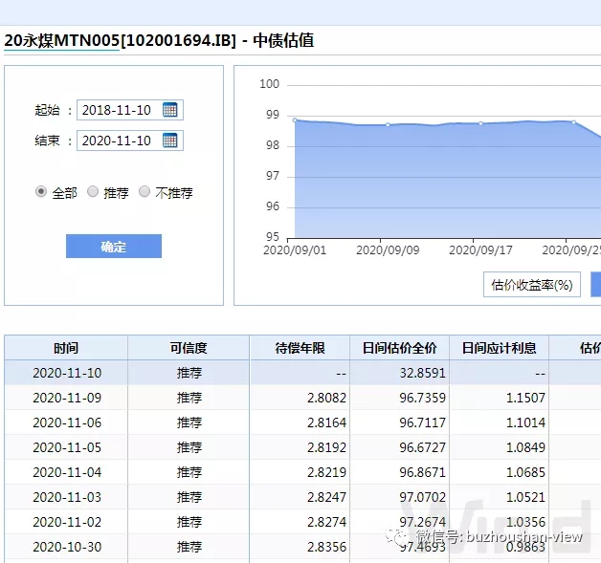This screenshot has width=601, height=563.
Task: Click the 1.0521 accrued interest cell
Action: point(499,497)
